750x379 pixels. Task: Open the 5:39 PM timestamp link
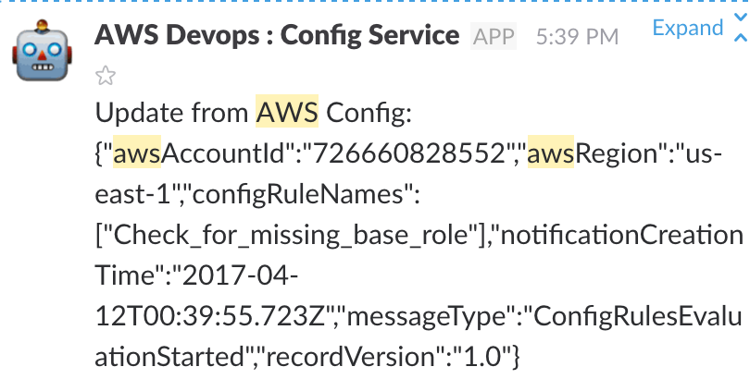[577, 37]
